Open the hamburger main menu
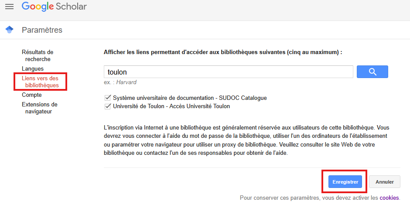Viewport: 410px width, 215px height. pyautogui.click(x=9, y=7)
